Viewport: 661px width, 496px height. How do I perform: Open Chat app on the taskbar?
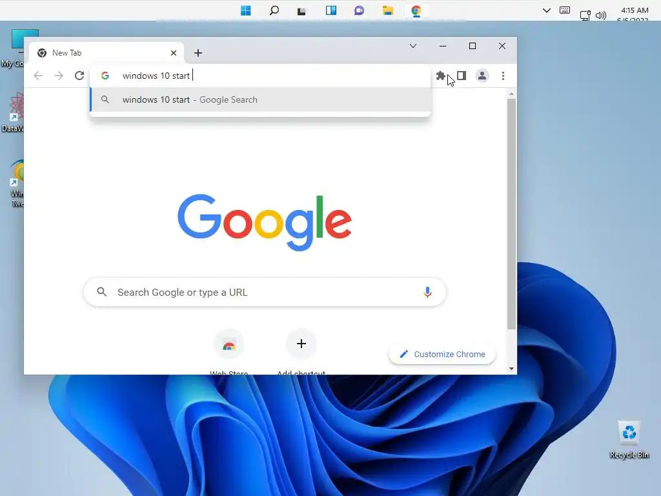[x=359, y=10]
